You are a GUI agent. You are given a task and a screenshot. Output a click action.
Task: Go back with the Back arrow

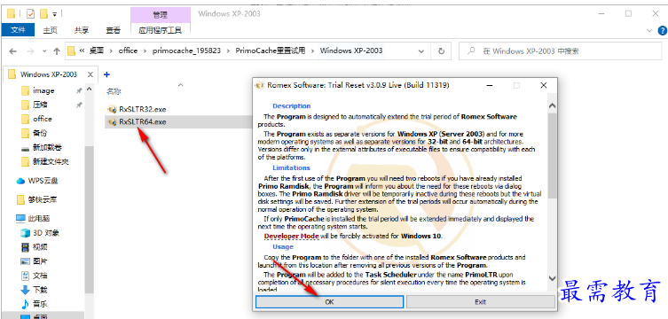click(12, 51)
